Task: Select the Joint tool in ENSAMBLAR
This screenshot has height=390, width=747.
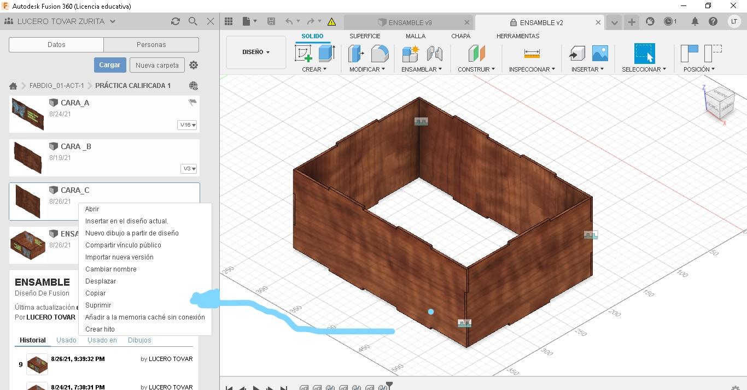Action: point(434,54)
